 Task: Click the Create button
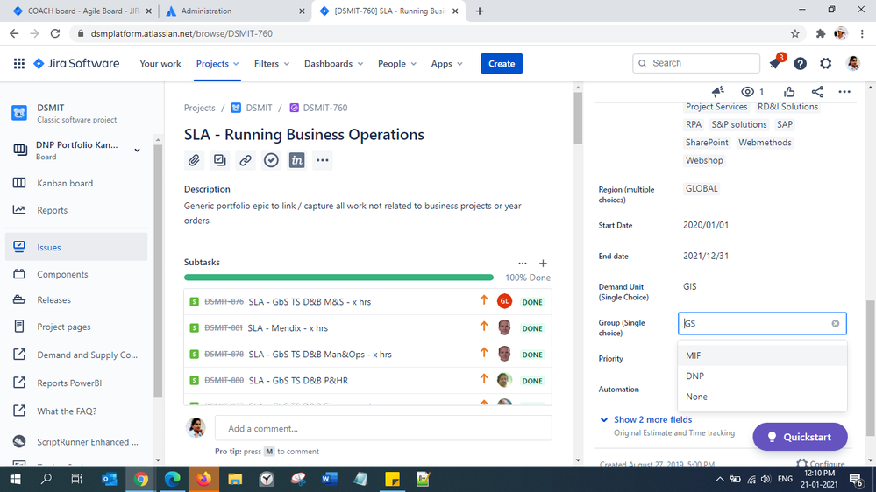[502, 64]
